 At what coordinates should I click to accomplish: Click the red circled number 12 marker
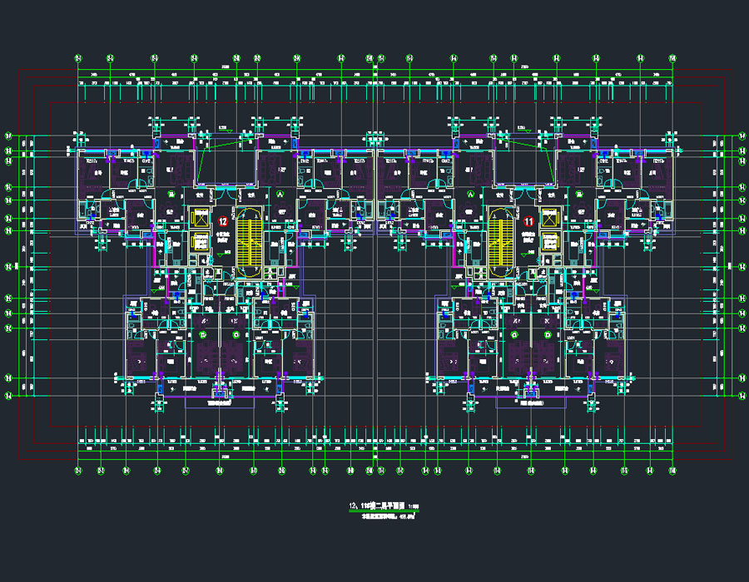pyautogui.click(x=223, y=222)
